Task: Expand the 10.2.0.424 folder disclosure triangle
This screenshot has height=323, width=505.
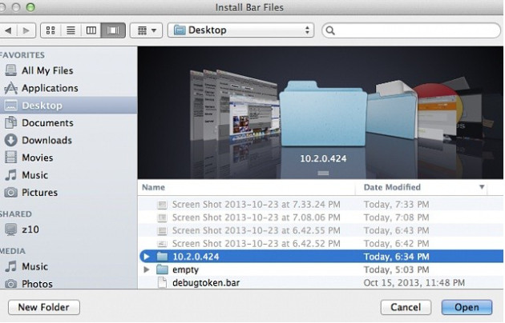Action: pos(147,257)
